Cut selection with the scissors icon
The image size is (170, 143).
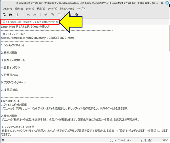(x=46, y=15)
